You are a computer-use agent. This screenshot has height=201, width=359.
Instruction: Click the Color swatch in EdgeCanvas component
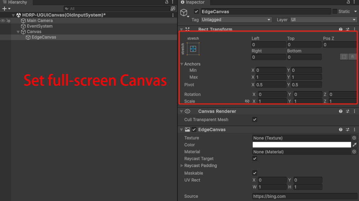pos(302,145)
